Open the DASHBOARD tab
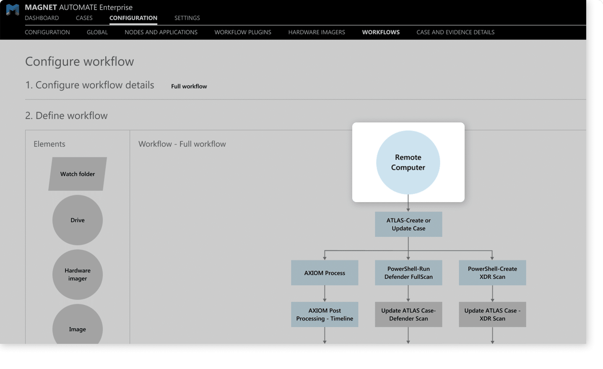Screen dimensions: 603x369 click(x=42, y=18)
